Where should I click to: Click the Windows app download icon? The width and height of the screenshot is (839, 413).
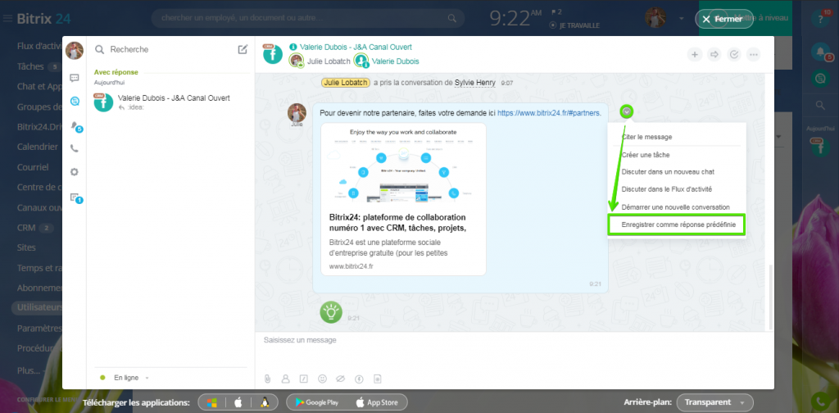click(212, 402)
